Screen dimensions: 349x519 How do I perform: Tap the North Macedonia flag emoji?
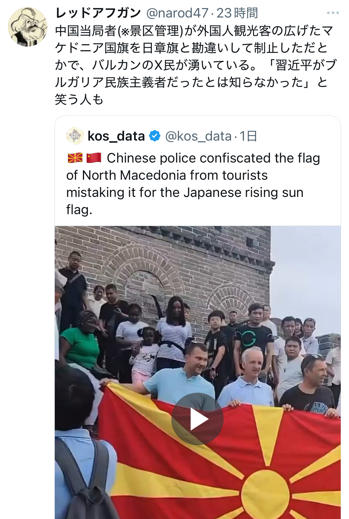tap(75, 158)
